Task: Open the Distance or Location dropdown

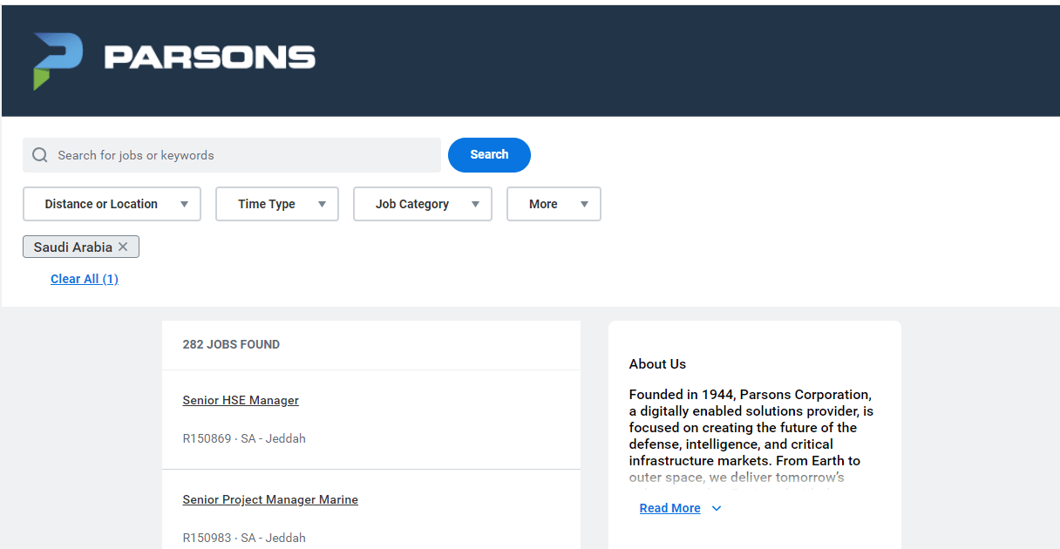Action: pyautogui.click(x=112, y=204)
